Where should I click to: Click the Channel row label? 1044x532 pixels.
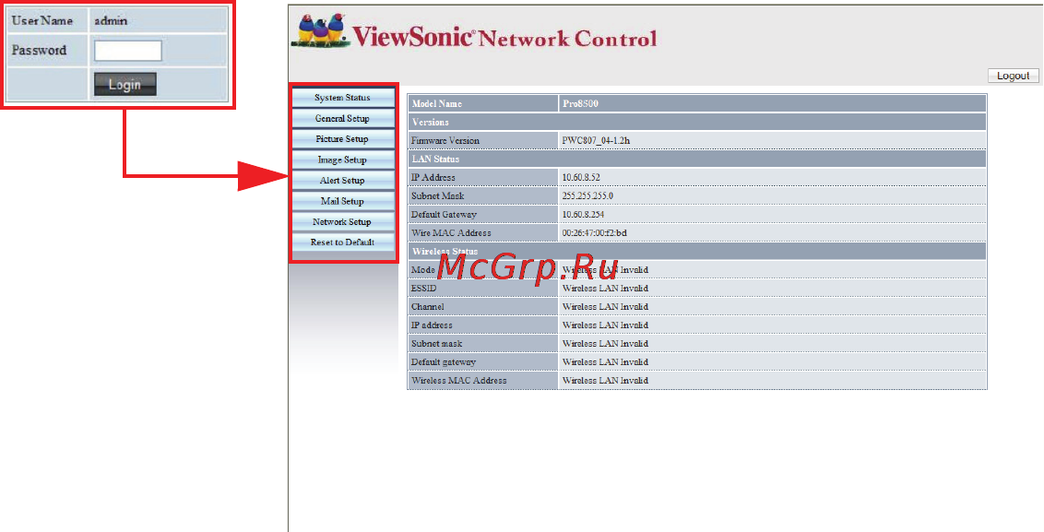click(x=427, y=307)
